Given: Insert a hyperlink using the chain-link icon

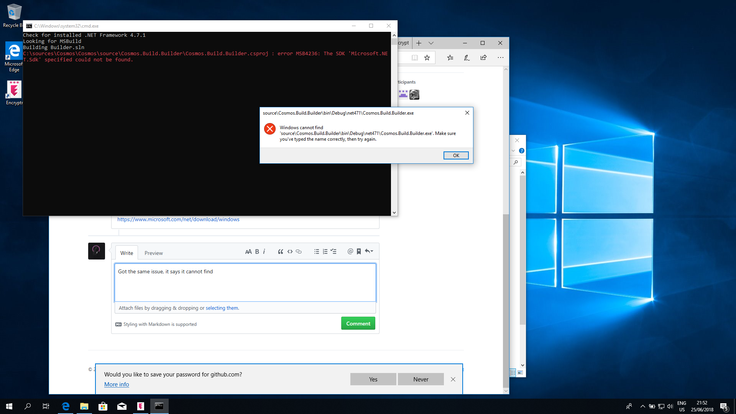Looking at the screenshot, I should (299, 251).
